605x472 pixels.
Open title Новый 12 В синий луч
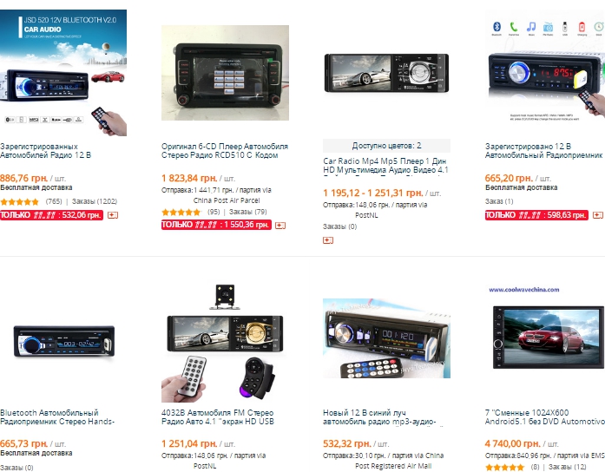[x=379, y=416]
